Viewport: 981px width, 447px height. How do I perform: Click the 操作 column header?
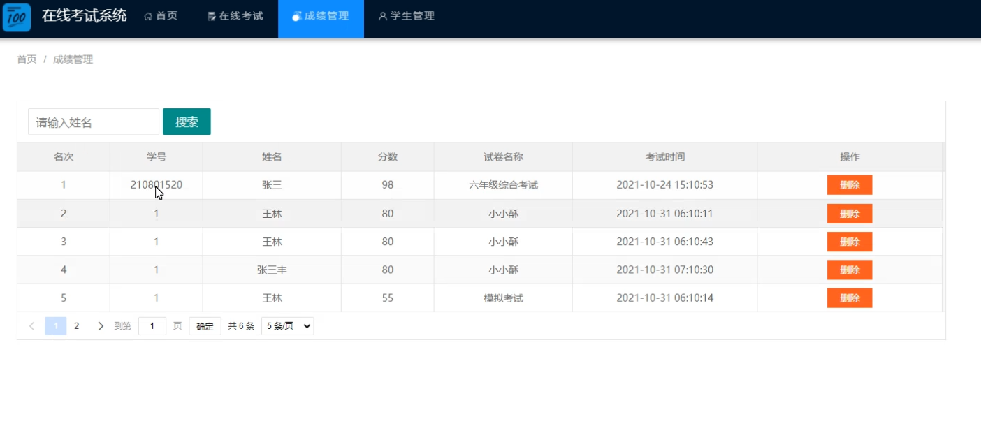coord(850,157)
